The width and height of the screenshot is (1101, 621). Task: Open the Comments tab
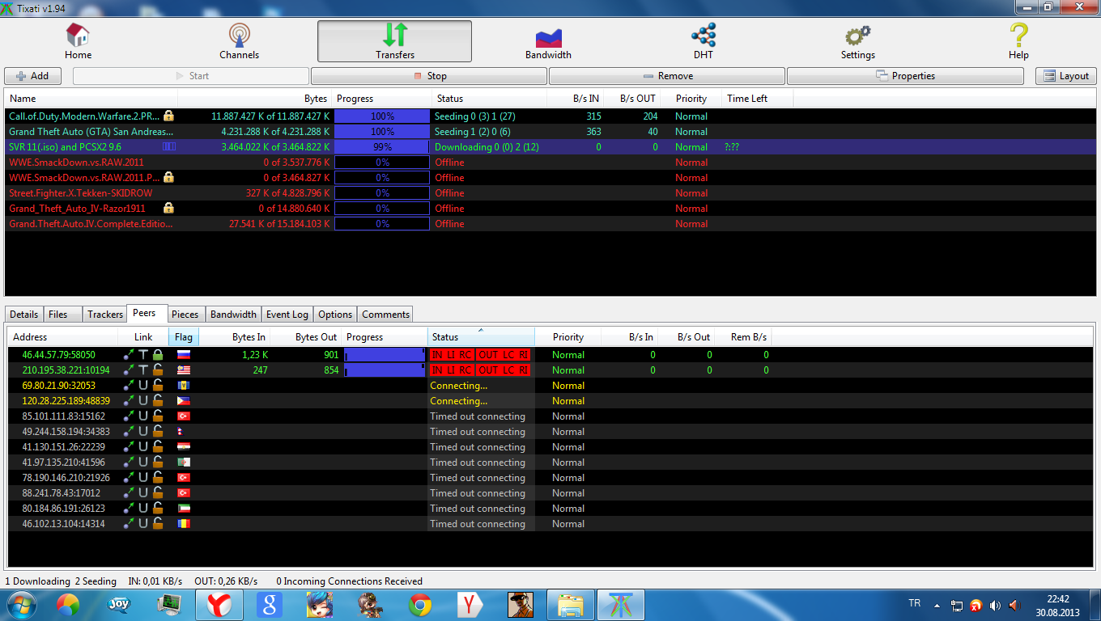(x=385, y=315)
